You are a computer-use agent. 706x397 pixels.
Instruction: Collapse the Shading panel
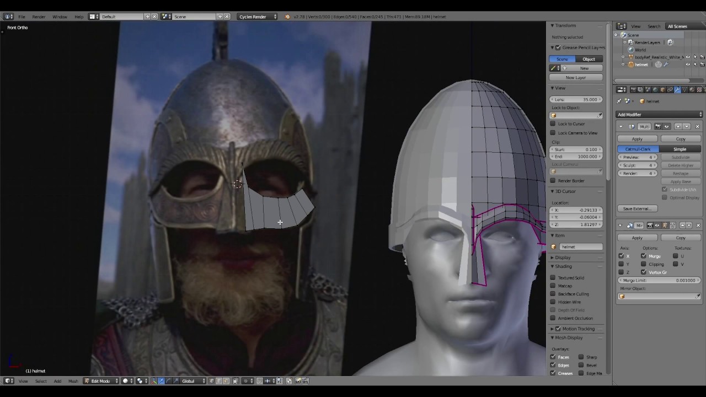tap(552, 266)
